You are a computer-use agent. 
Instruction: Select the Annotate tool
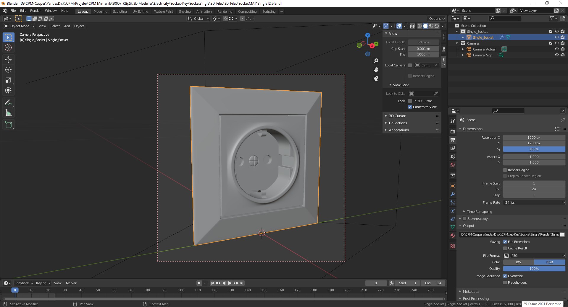[x=8, y=103]
